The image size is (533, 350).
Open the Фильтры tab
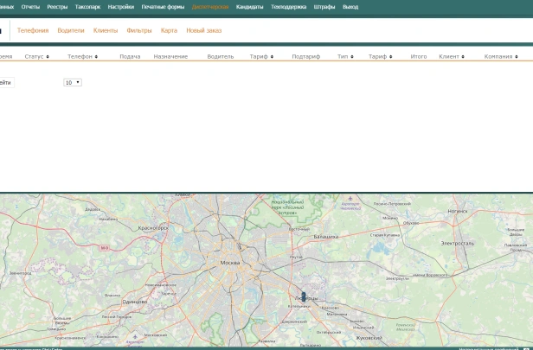pyautogui.click(x=138, y=30)
